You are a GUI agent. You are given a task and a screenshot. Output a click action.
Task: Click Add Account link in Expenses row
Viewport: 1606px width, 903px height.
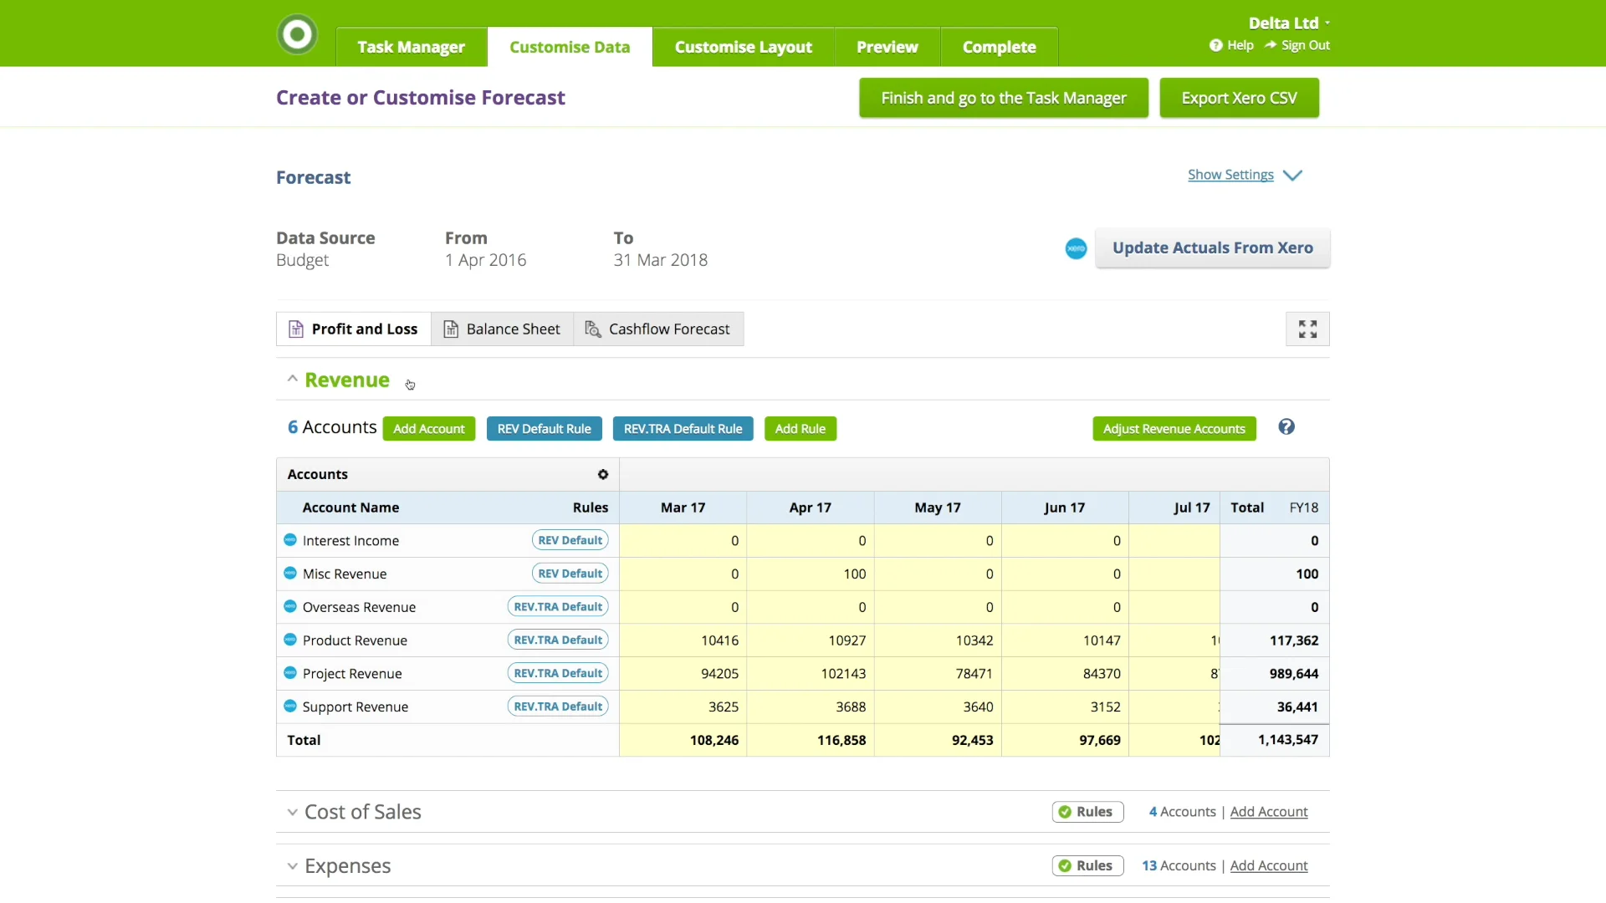click(x=1268, y=866)
